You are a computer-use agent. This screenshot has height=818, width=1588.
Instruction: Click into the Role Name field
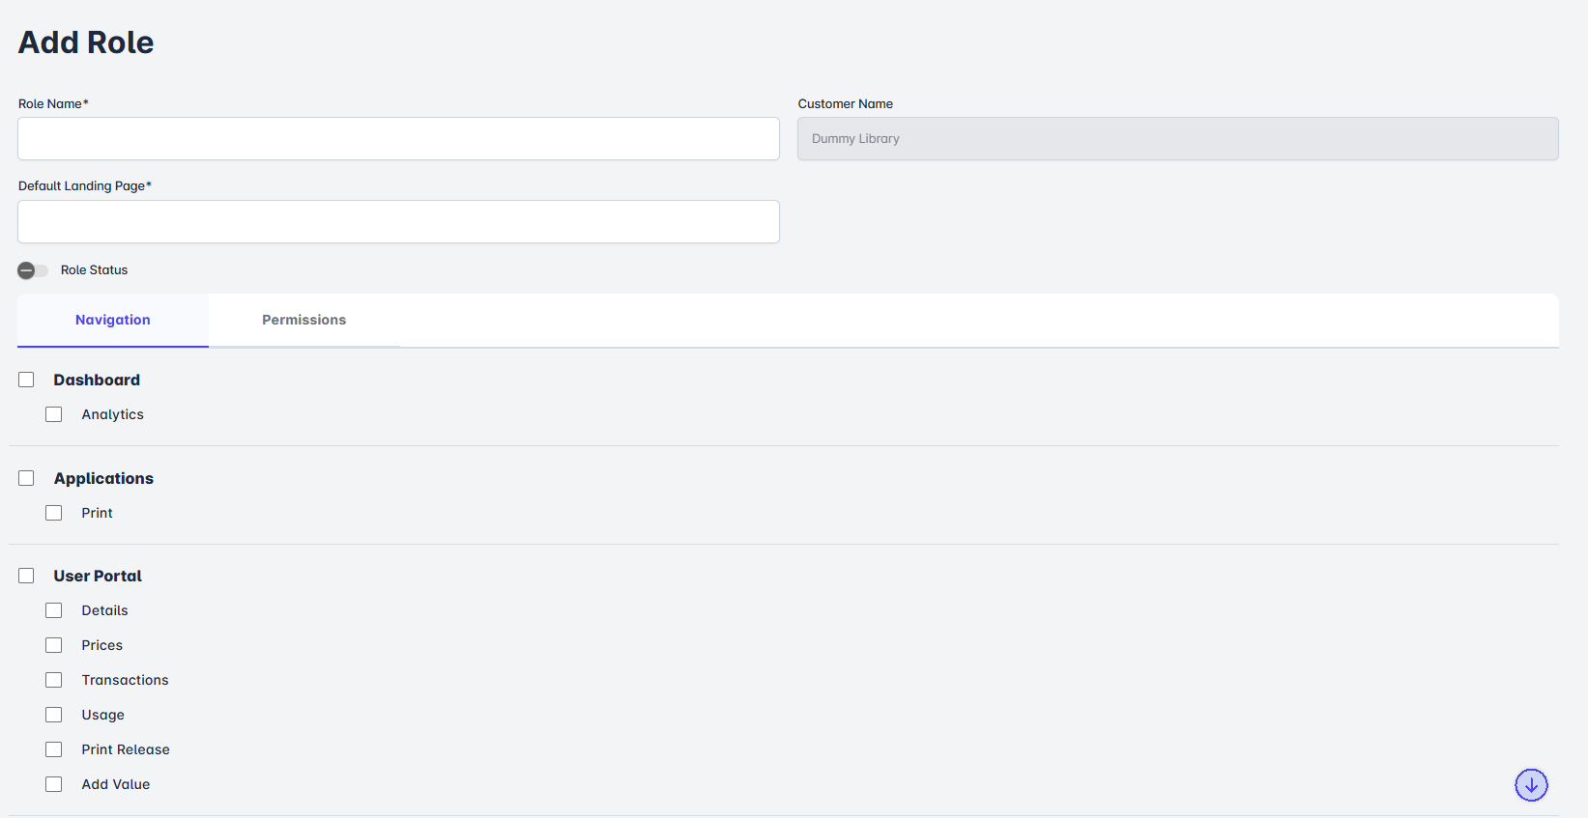point(398,139)
